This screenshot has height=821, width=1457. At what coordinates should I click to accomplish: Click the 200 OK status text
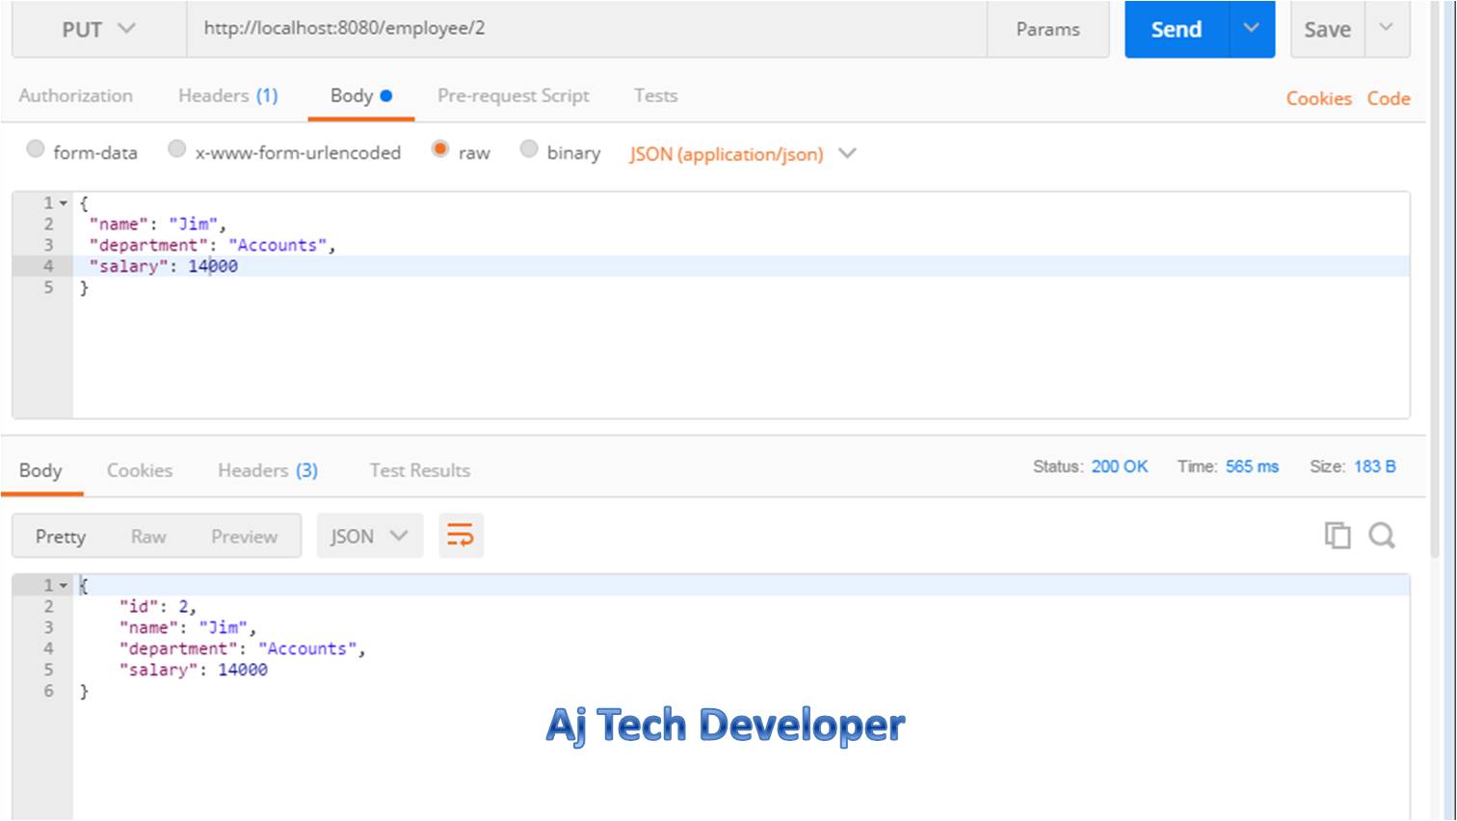pyautogui.click(x=1120, y=466)
